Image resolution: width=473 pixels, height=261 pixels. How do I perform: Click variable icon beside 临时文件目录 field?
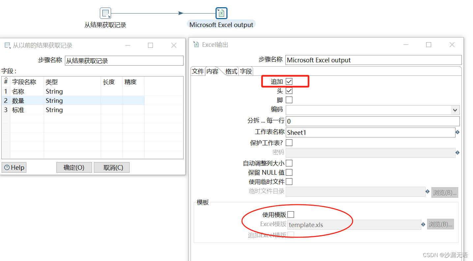point(427,191)
